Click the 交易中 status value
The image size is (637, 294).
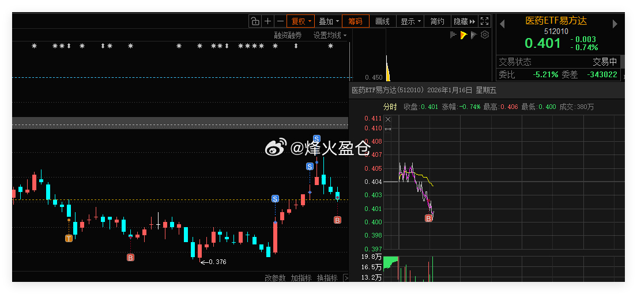pos(605,62)
